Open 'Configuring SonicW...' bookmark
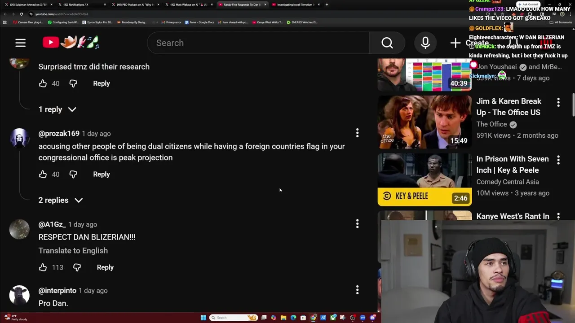 [63, 22]
